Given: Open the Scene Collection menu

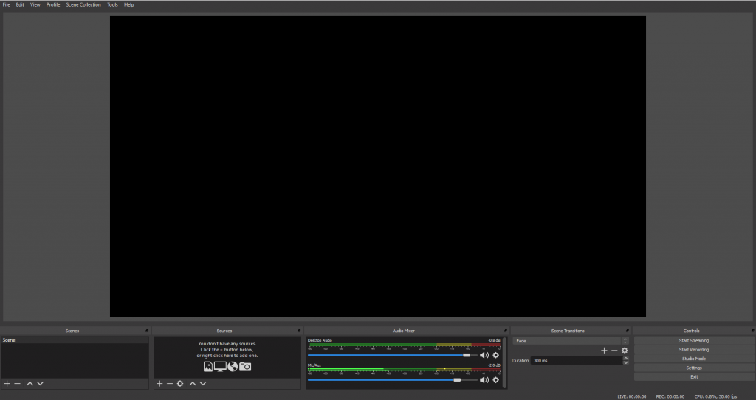Looking at the screenshot, I should tap(83, 4).
